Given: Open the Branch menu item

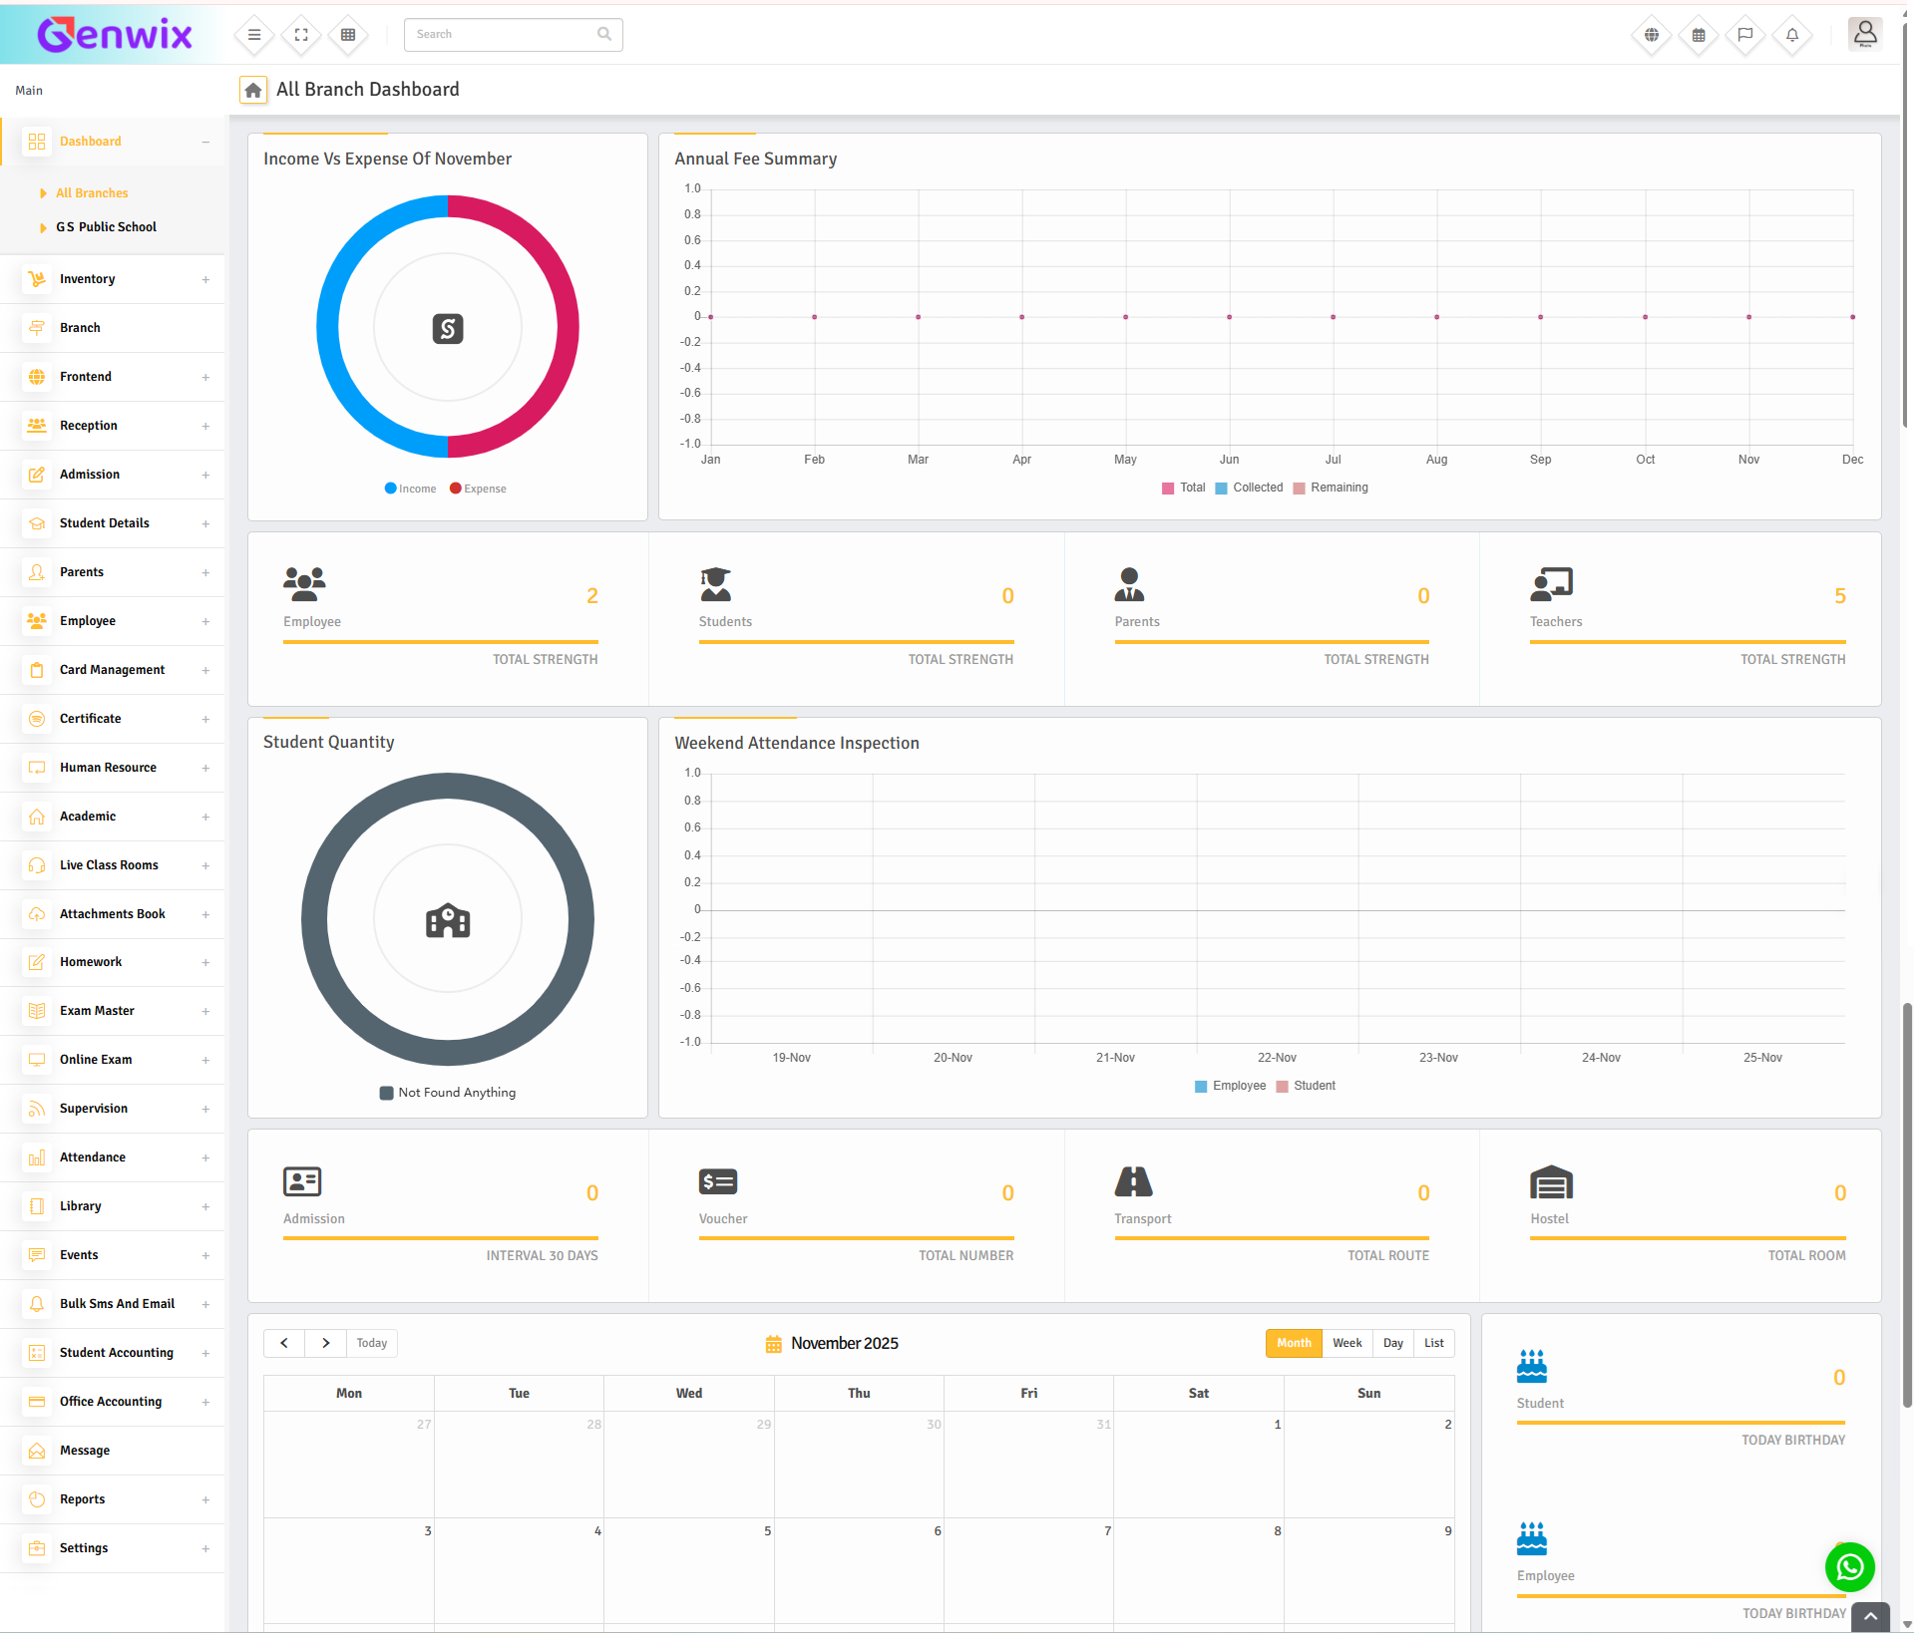Looking at the screenshot, I should pyautogui.click(x=80, y=328).
